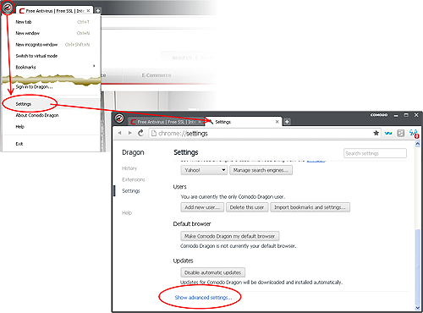Viewport: 423px width, 313px height.
Task: Choose Exit from the Dragon menu
Action: click(52, 144)
